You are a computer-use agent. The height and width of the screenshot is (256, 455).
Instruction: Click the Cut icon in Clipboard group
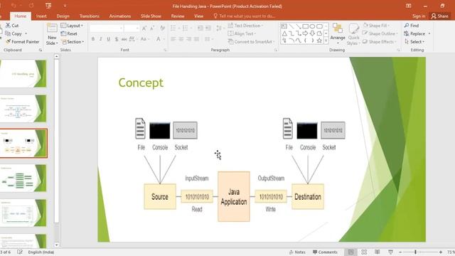point(8,26)
